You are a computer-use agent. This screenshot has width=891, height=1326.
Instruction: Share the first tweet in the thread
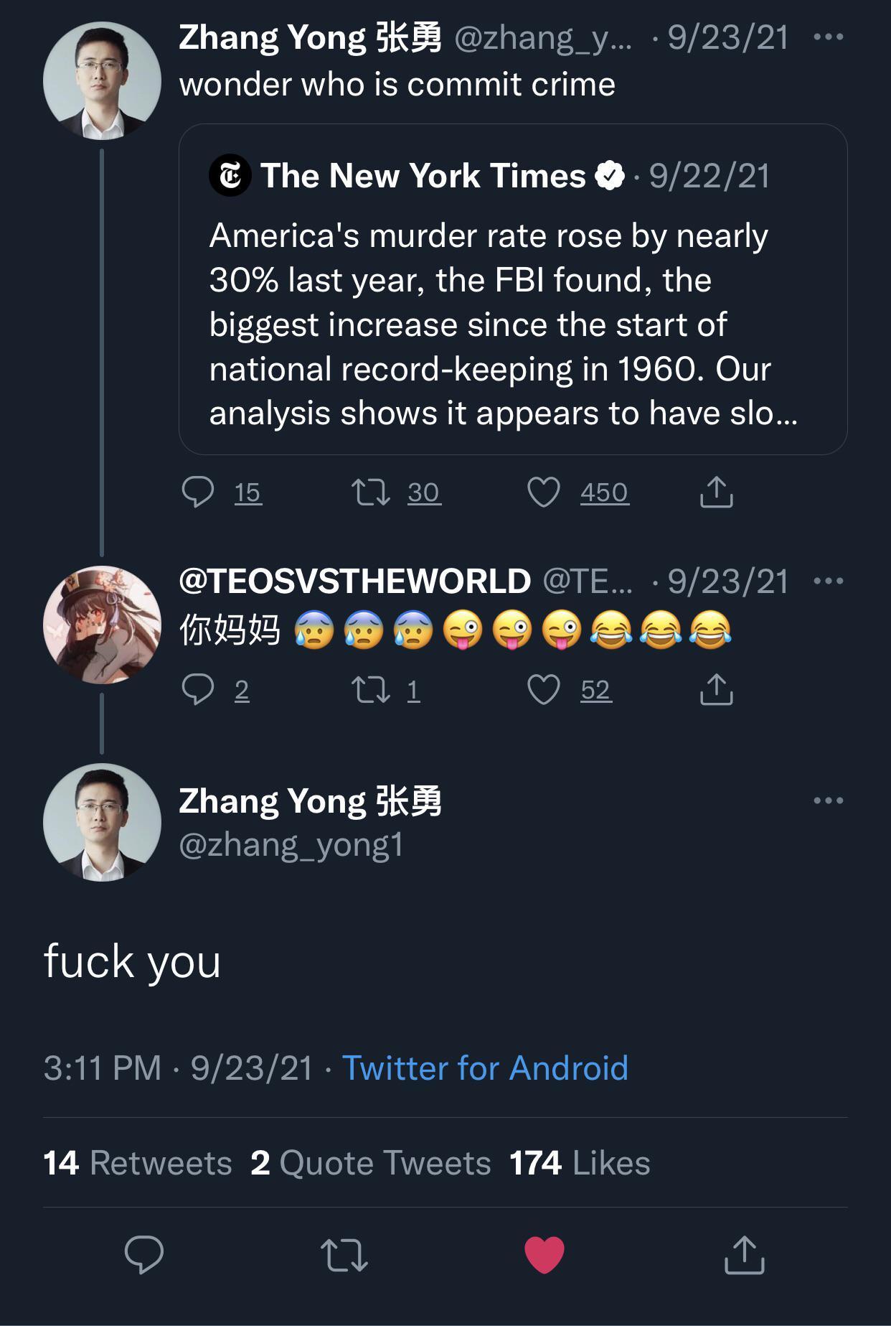click(x=716, y=492)
